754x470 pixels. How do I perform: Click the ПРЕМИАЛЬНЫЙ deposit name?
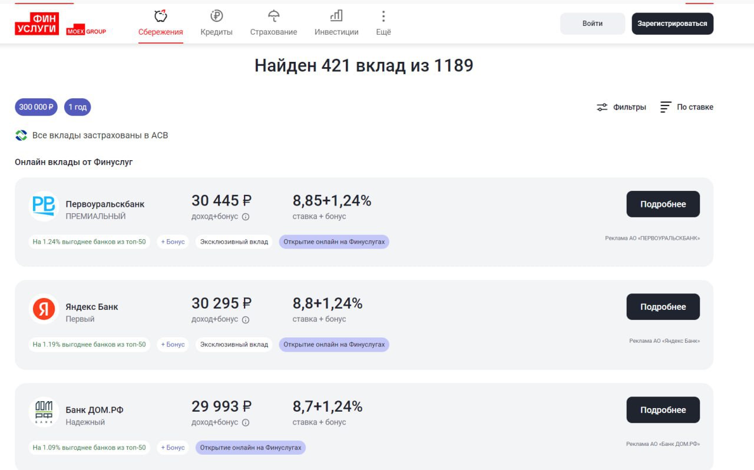(x=95, y=216)
